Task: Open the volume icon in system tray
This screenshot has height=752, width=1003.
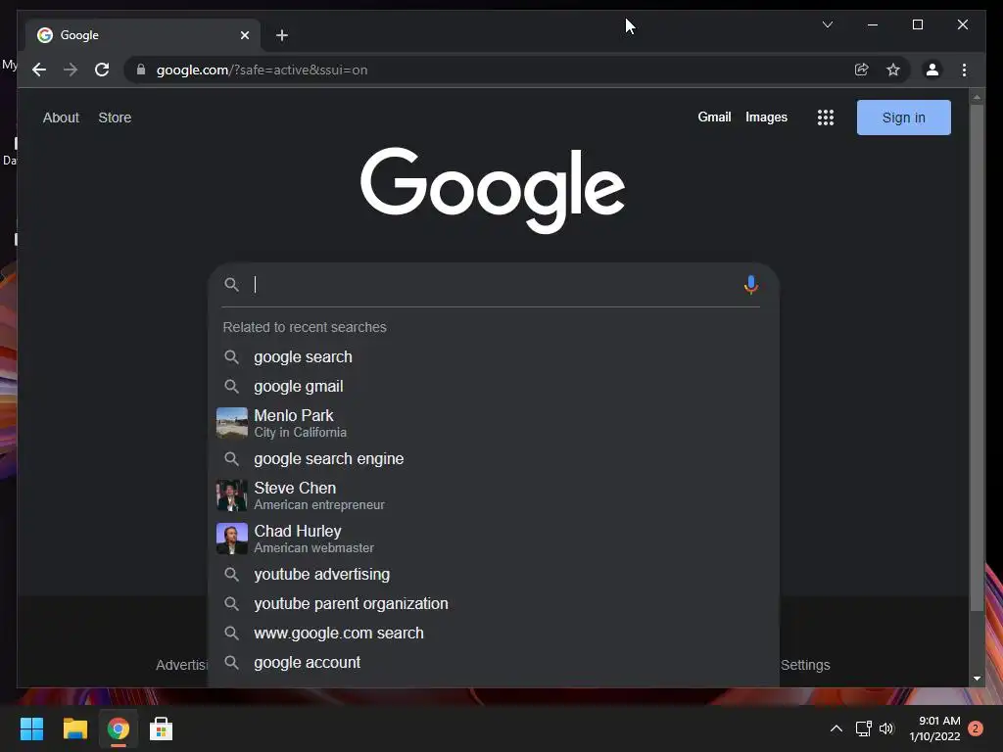Action: (886, 728)
